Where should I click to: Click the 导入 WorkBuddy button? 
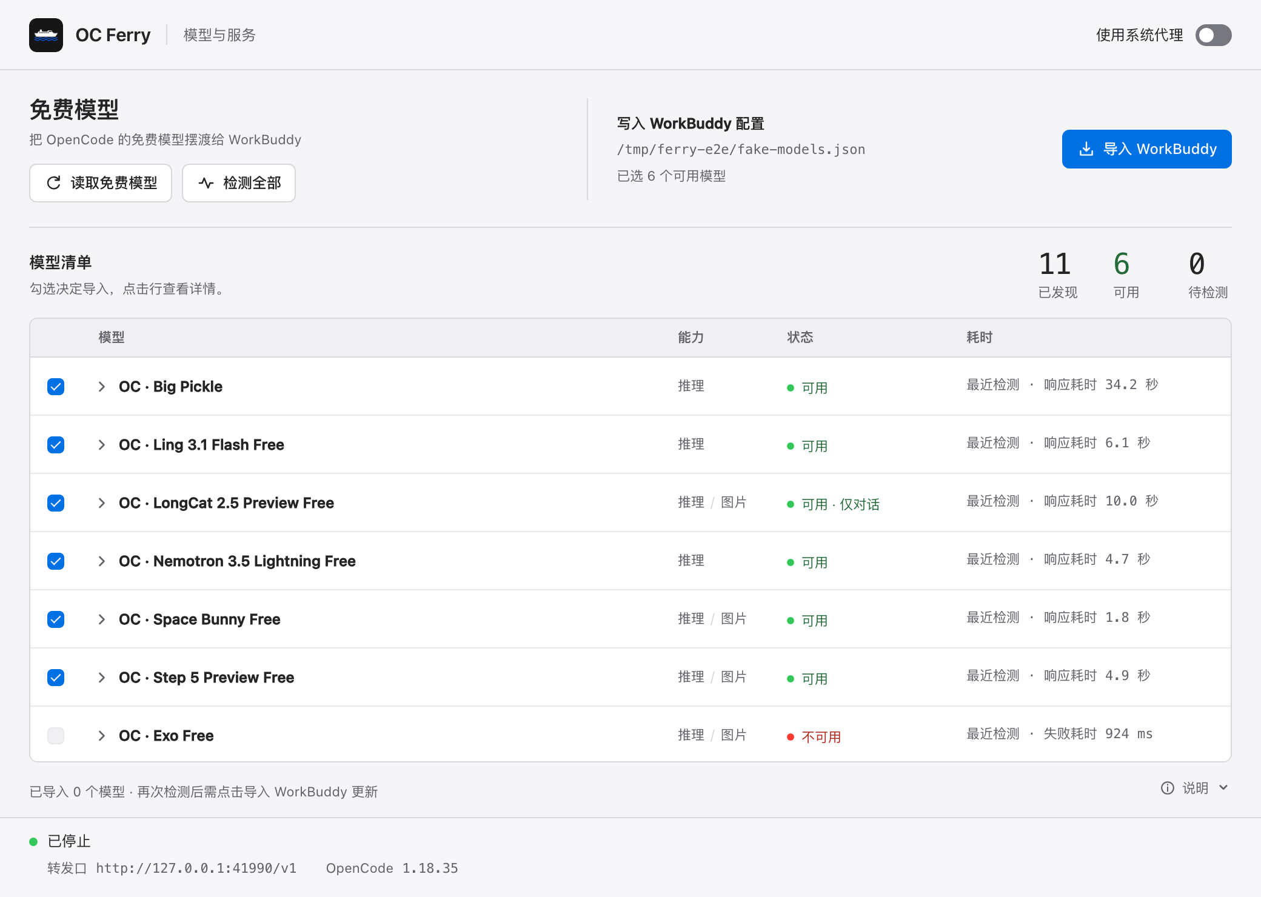pos(1146,149)
